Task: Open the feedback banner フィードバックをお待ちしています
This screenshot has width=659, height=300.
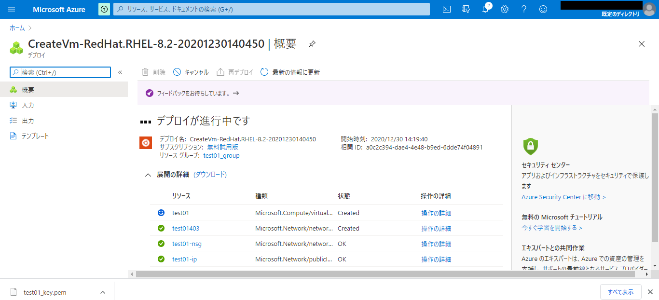Action: (198, 93)
